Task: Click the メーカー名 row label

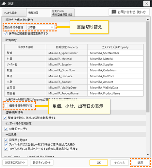Action: pos(12,65)
